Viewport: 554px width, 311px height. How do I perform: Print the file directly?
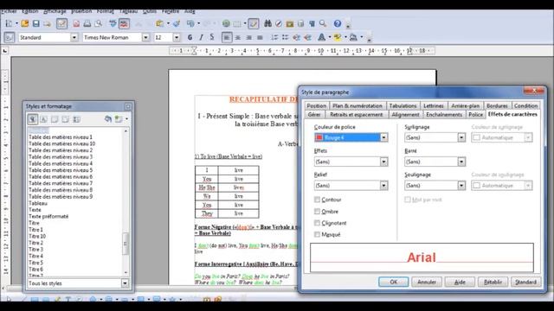tap(87, 23)
